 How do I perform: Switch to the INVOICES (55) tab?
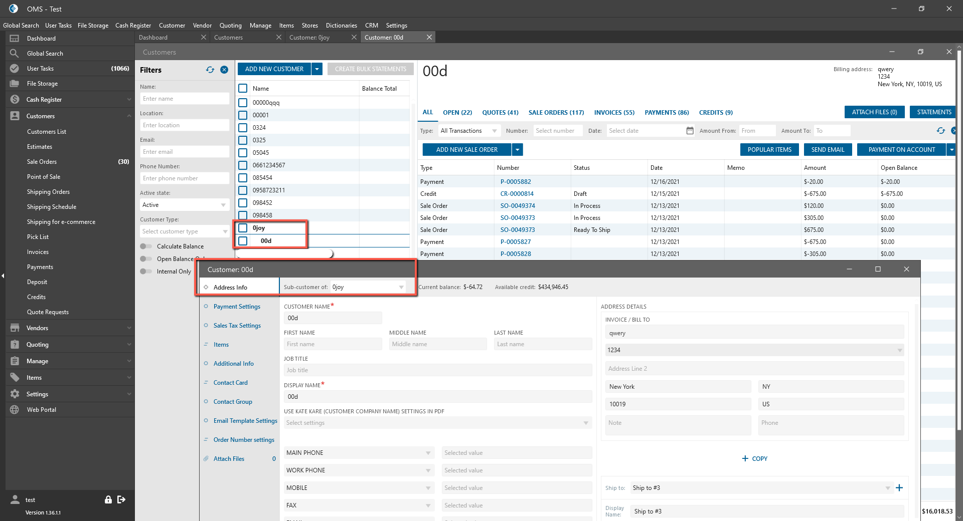[x=614, y=113]
